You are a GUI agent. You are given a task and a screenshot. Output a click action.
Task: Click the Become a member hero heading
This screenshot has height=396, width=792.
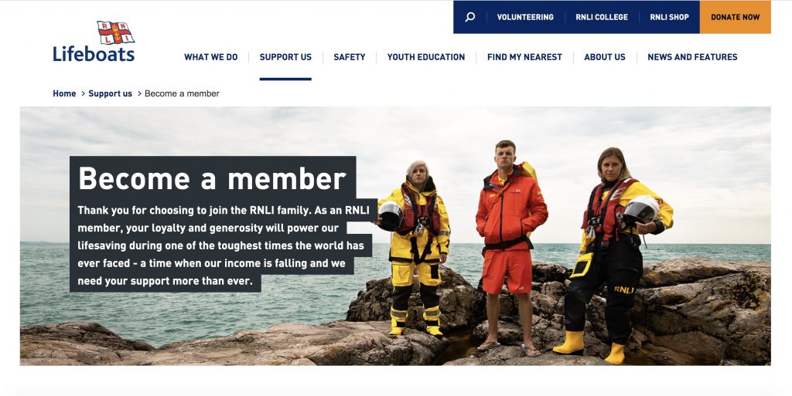pos(213,178)
